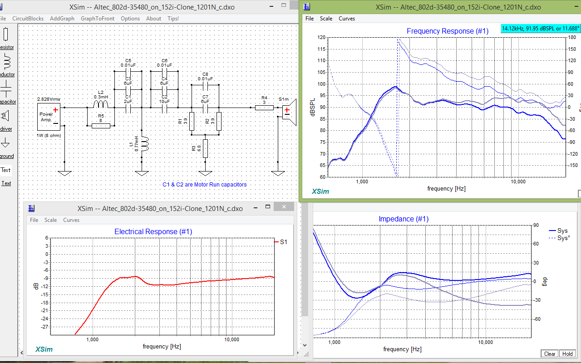Image resolution: width=581 pixels, height=363 pixels.
Task: Click Frequency Response window app icon
Action: click(307, 7)
